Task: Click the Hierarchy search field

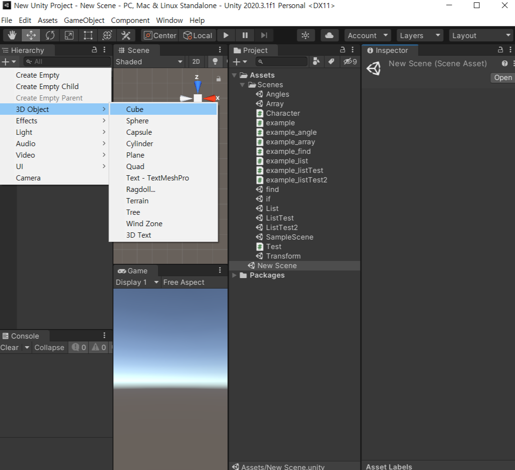Action: 67,61
